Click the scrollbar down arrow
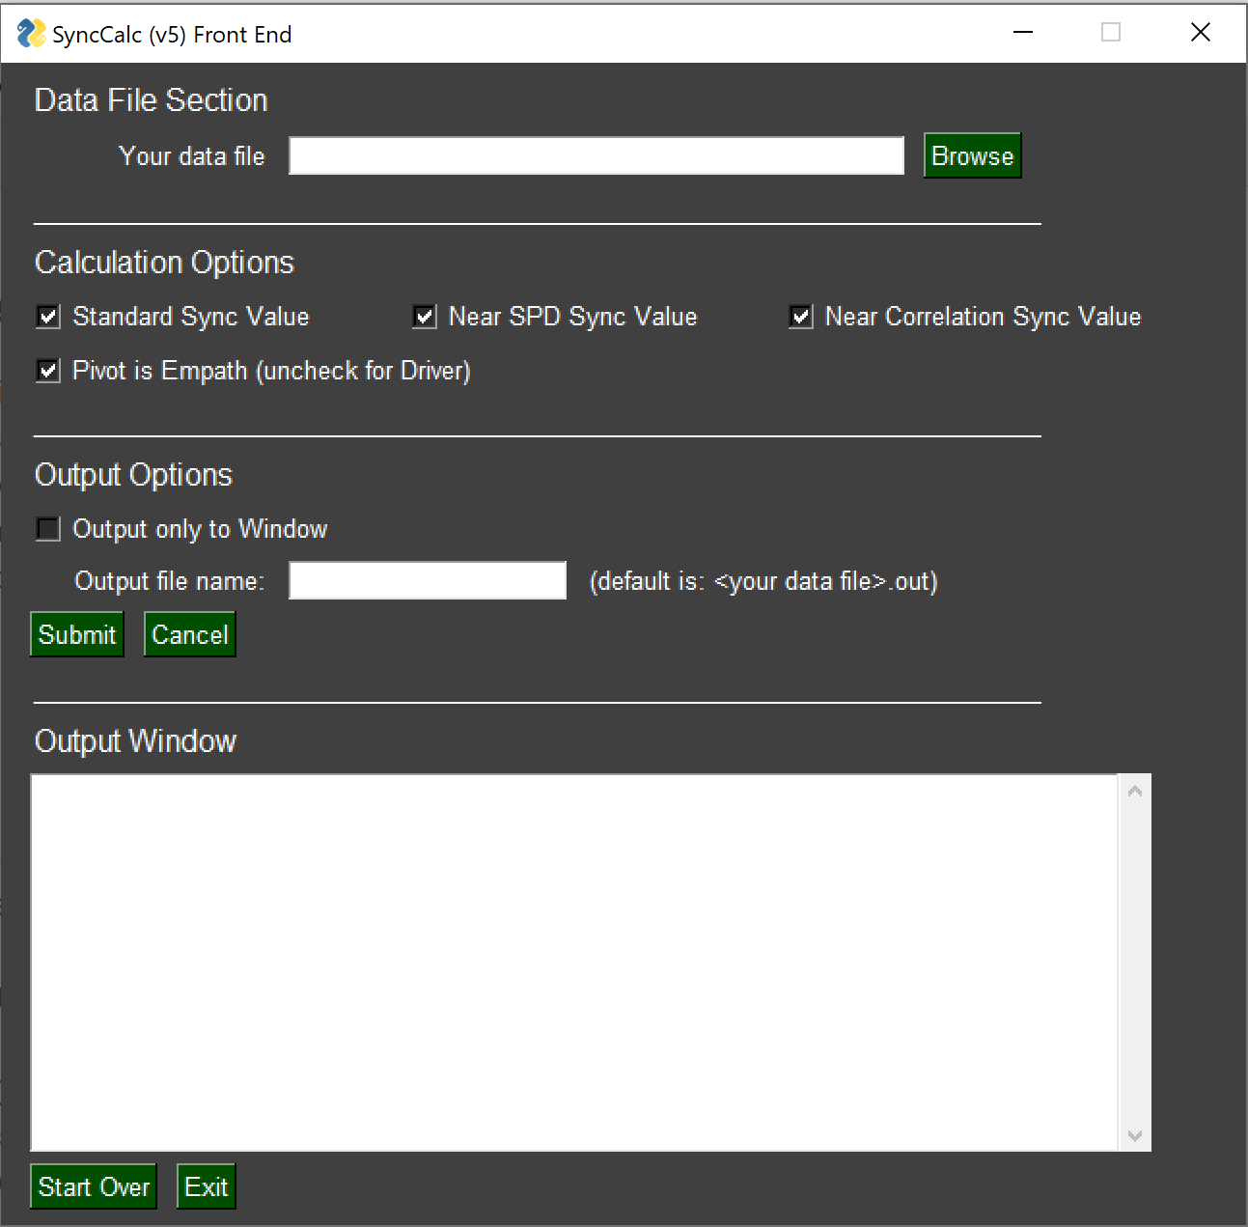Screen dimensions: 1248x1227 coord(1136,1135)
